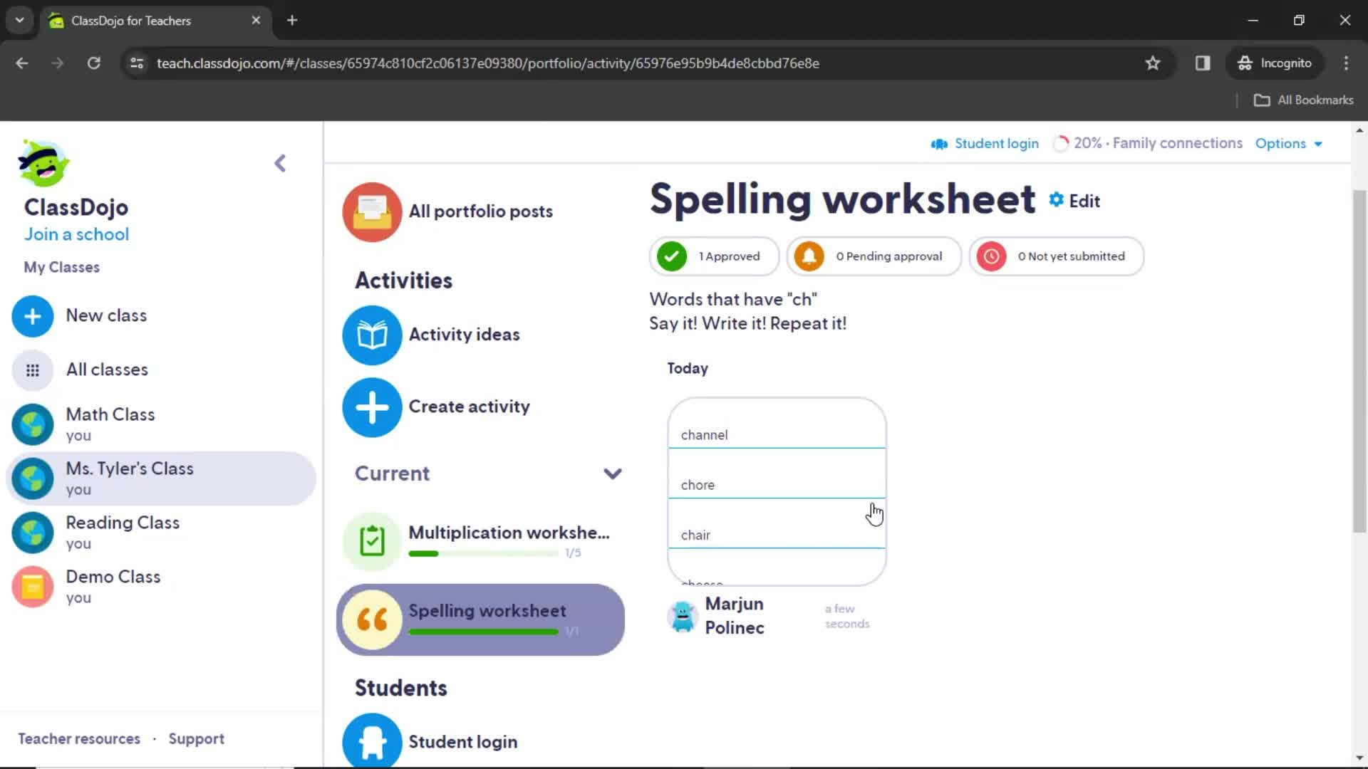The height and width of the screenshot is (769, 1368).
Task: Open the tab search dropdown arrow
Action: [x=20, y=21]
